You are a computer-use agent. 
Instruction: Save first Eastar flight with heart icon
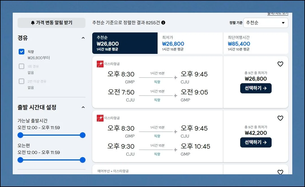pyautogui.click(x=280, y=64)
